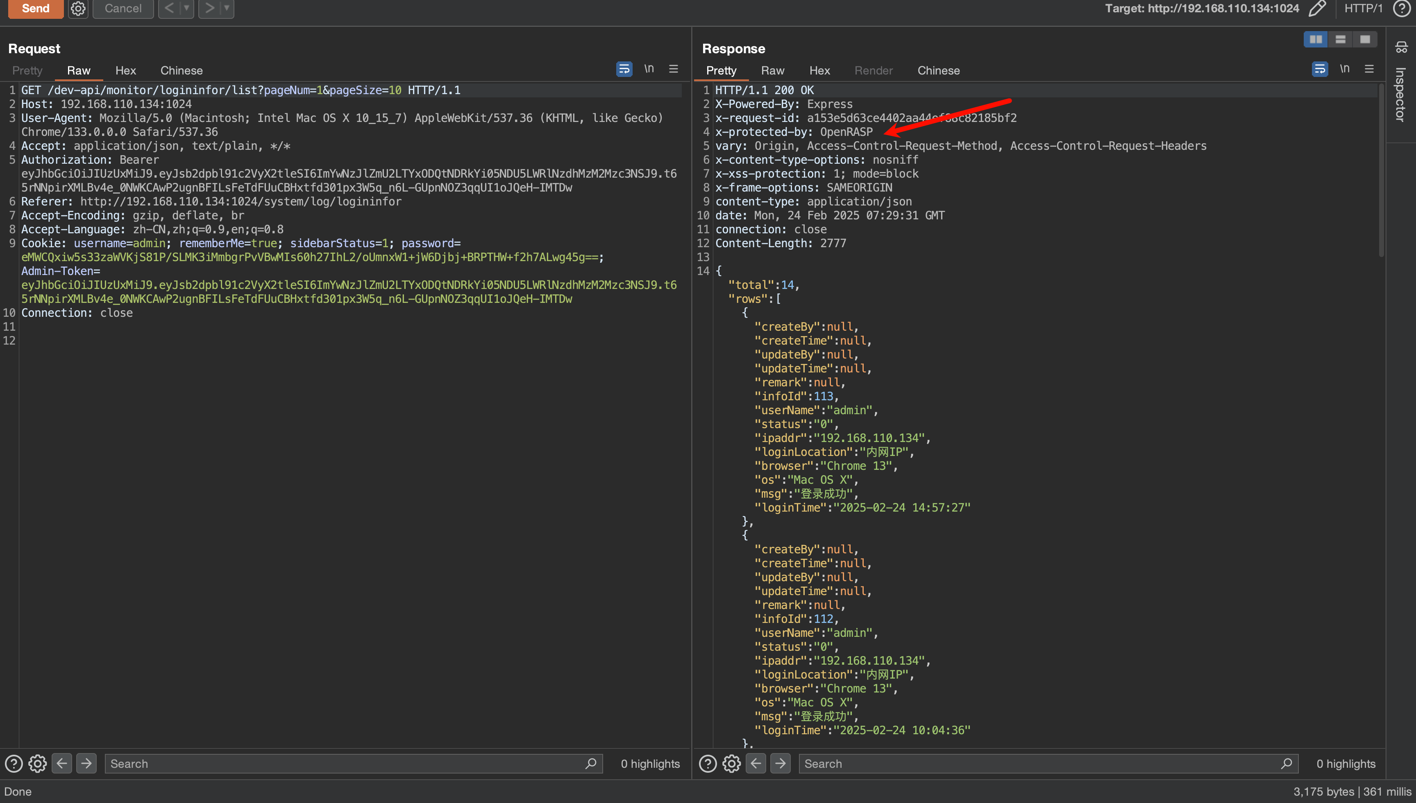
Task: Open the Response Render tab
Action: (874, 70)
